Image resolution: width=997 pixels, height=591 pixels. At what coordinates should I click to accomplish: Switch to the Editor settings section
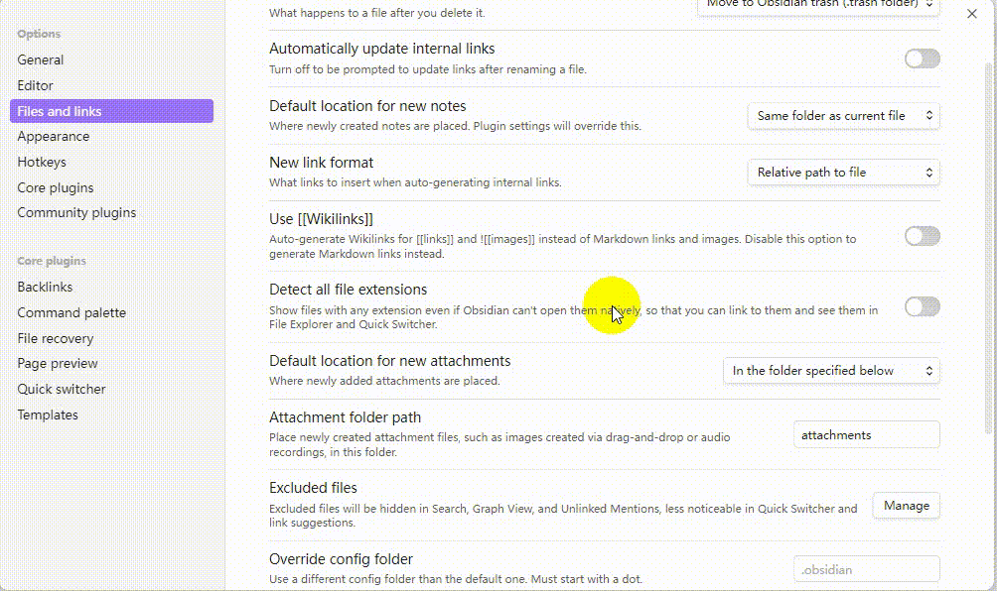coord(35,85)
